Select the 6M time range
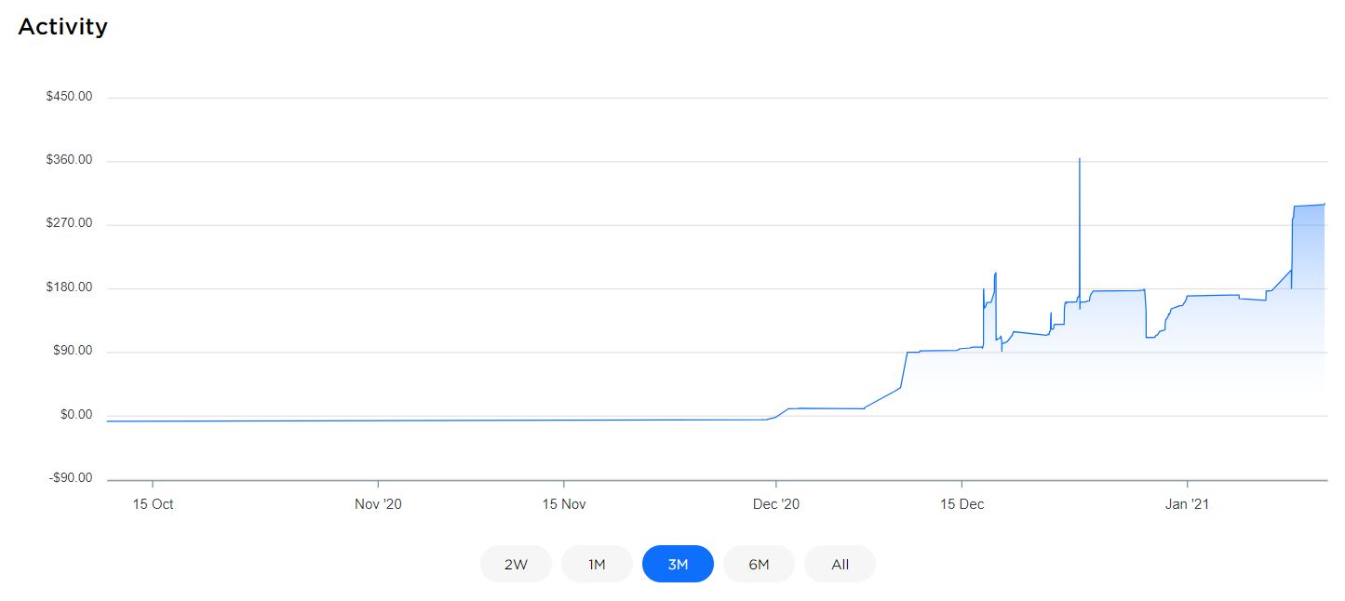1345x601 pixels. 759,564
